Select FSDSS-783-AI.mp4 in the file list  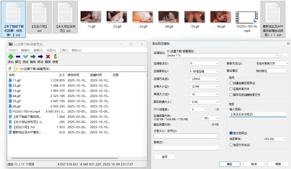25,111
